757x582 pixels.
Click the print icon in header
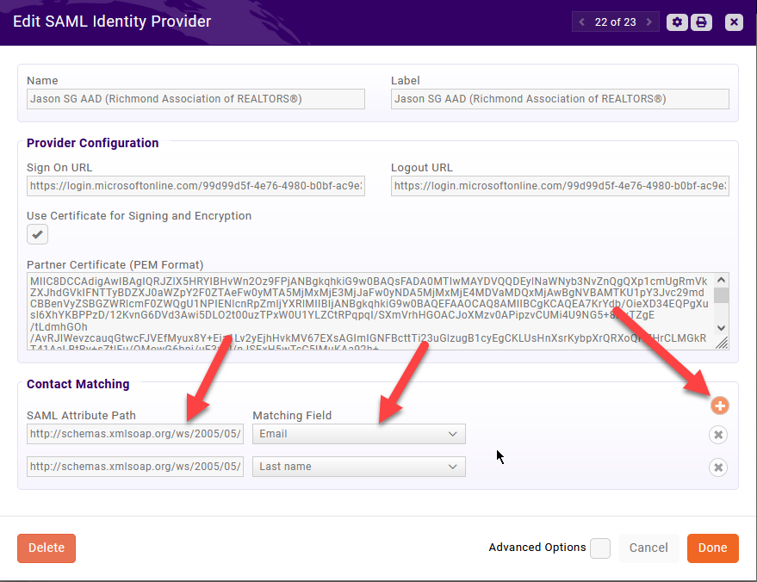pyautogui.click(x=702, y=22)
